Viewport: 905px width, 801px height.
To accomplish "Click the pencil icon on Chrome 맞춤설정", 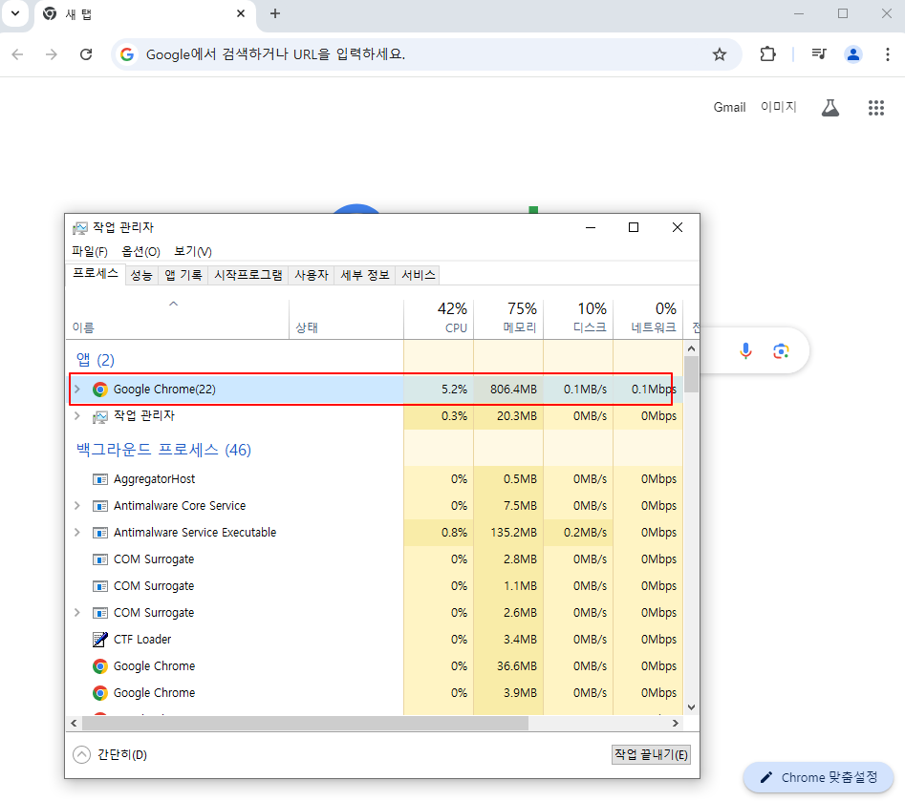I will (765, 777).
